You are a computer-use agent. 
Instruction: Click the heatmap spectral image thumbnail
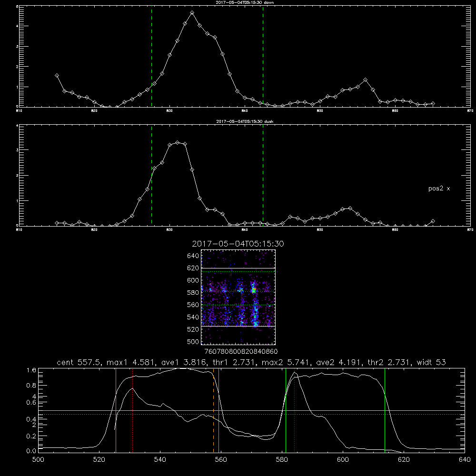tap(238, 297)
